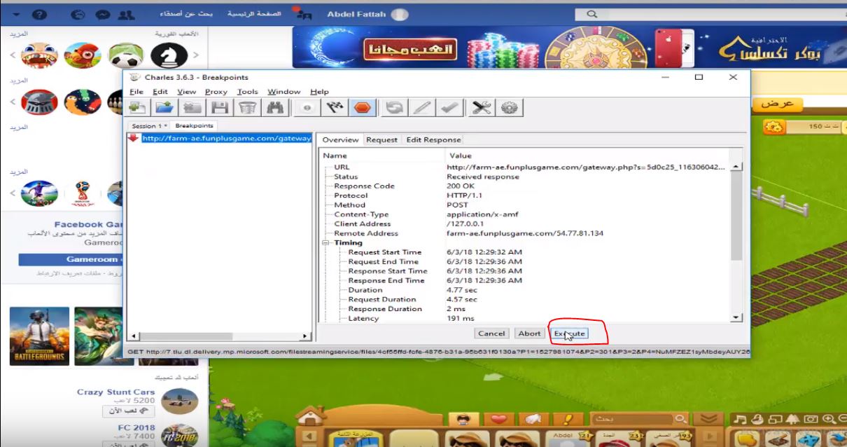Image resolution: width=847 pixels, height=447 pixels.
Task: Open the Proxy menu in Charles
Action: [216, 92]
